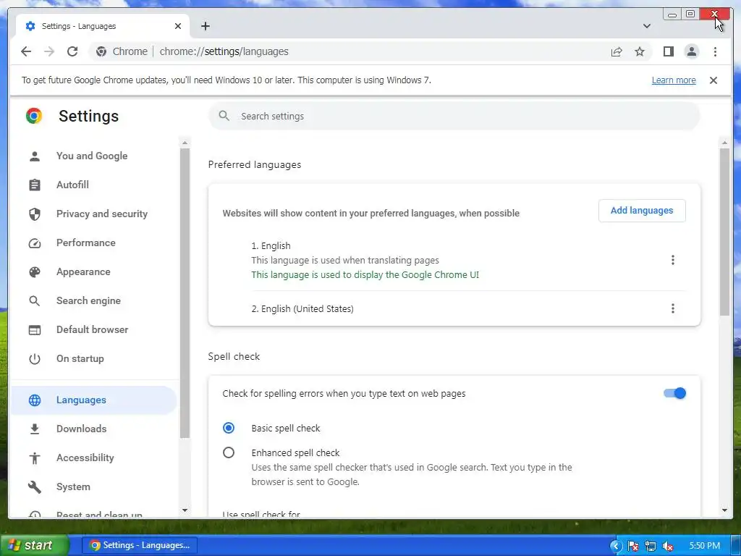Viewport: 741px width, 556px height.
Task: Click main content scroll down arrow
Action: click(x=724, y=510)
